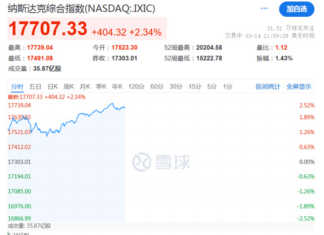Choose the 60分 interval
324x235 pixels.
click(x=157, y=87)
